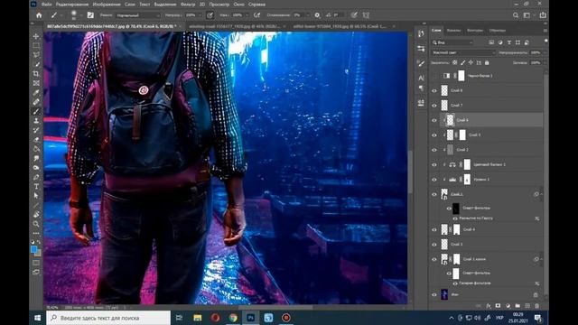This screenshot has width=578, height=325.
Task: Switch to the Контуры tab
Action: 475,30
